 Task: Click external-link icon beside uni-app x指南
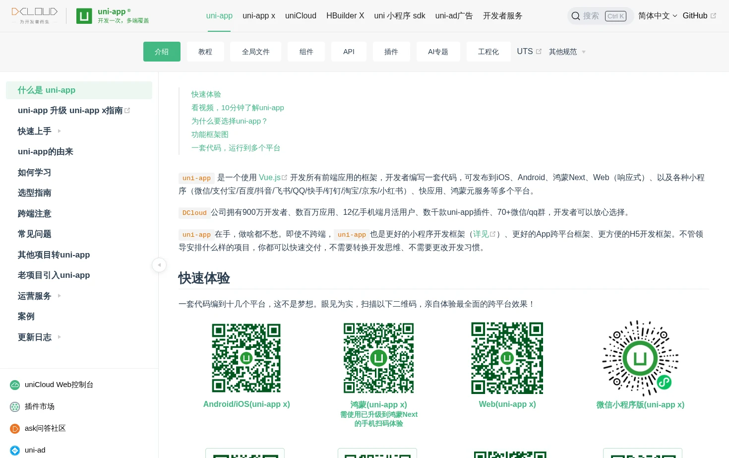(127, 111)
